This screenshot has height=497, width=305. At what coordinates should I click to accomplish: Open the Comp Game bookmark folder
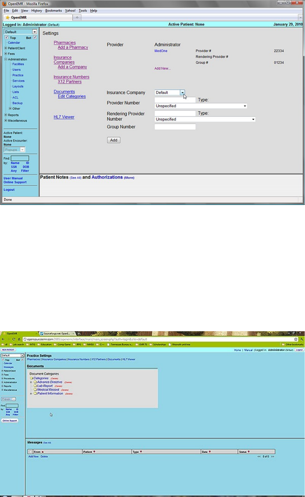click(x=62, y=344)
